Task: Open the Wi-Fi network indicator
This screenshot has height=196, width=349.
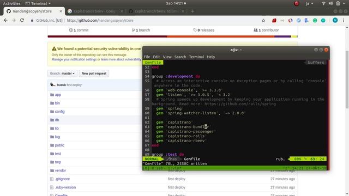Action: tap(323, 3)
